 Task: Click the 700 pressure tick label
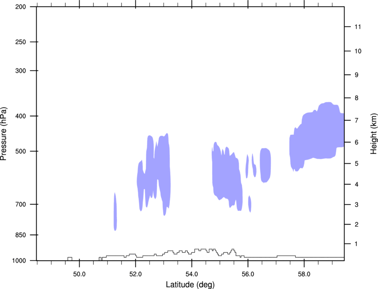[20, 204]
